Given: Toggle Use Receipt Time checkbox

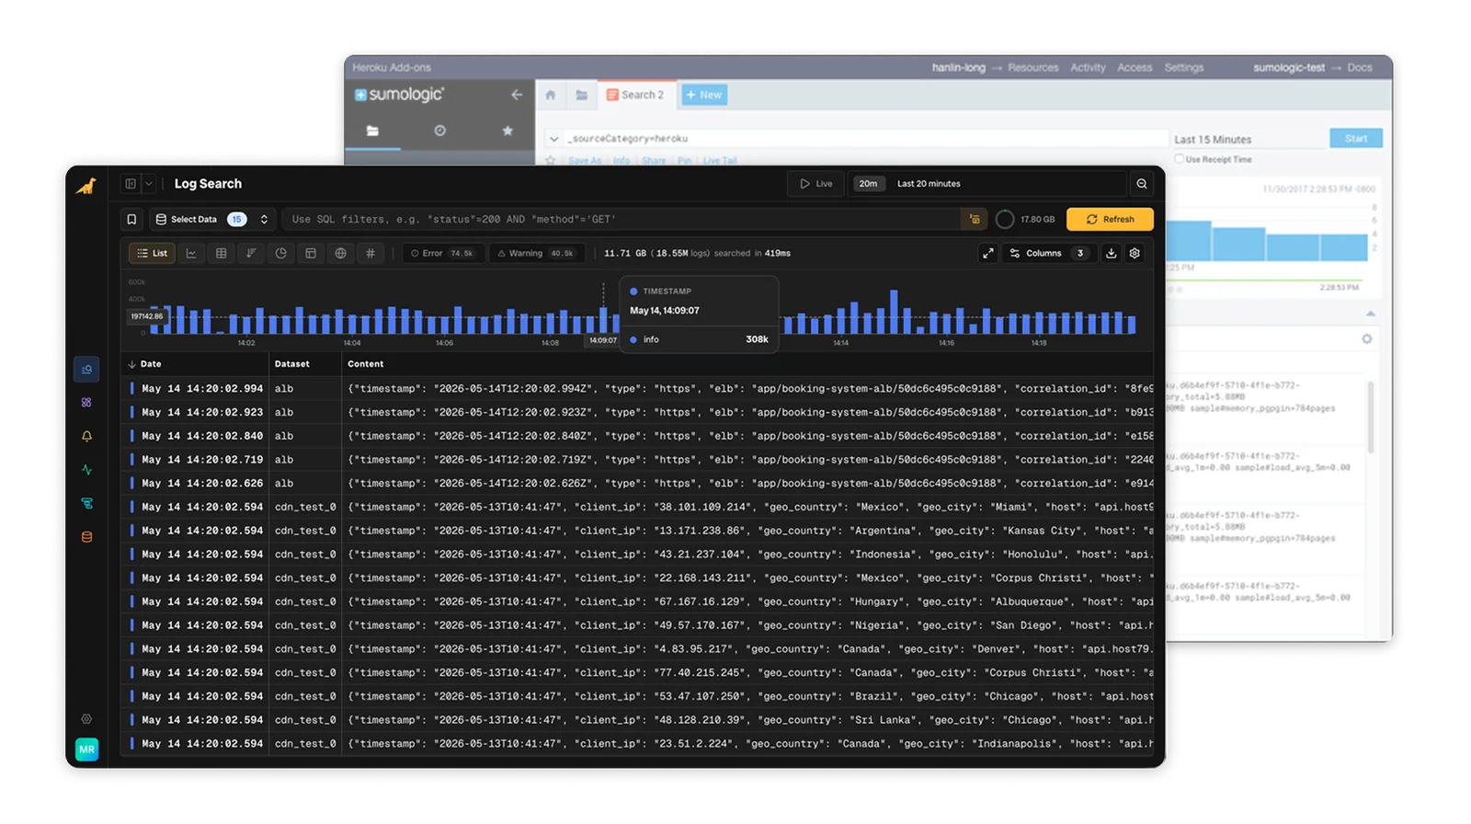Looking at the screenshot, I should pyautogui.click(x=1180, y=159).
